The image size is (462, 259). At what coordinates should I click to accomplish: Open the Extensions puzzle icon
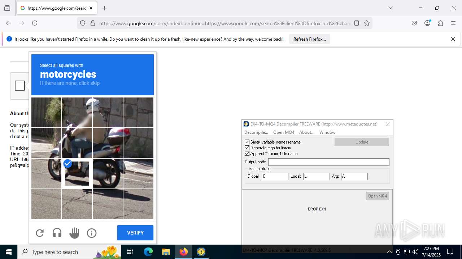tap(440, 23)
